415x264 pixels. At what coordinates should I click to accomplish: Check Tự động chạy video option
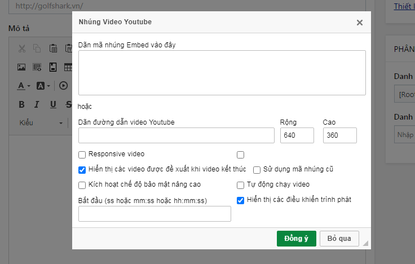point(241,185)
